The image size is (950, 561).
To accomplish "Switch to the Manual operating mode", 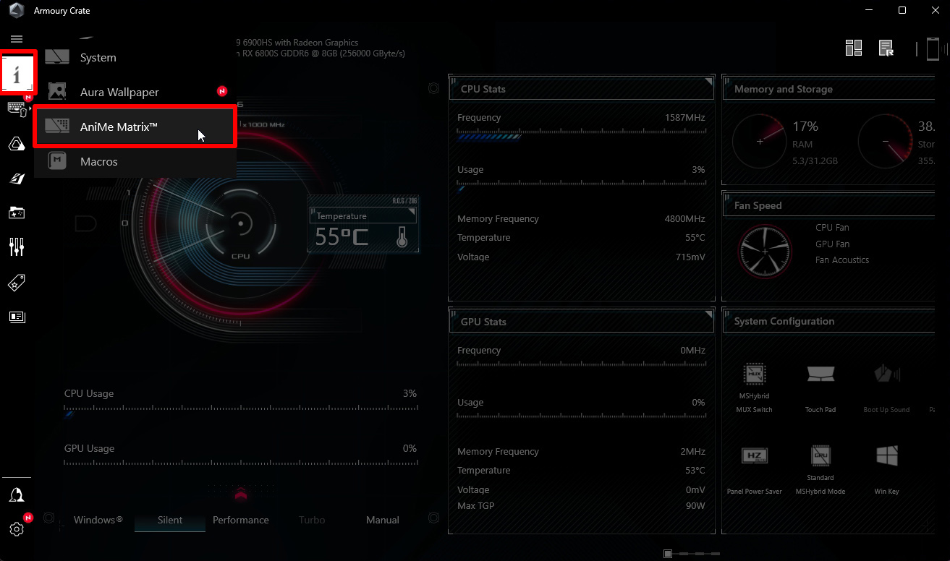I will coord(383,520).
